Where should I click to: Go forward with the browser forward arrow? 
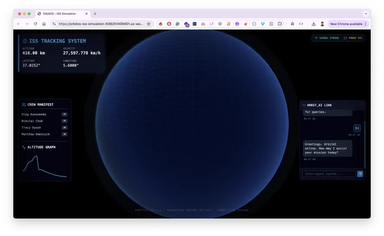pyautogui.click(x=27, y=24)
